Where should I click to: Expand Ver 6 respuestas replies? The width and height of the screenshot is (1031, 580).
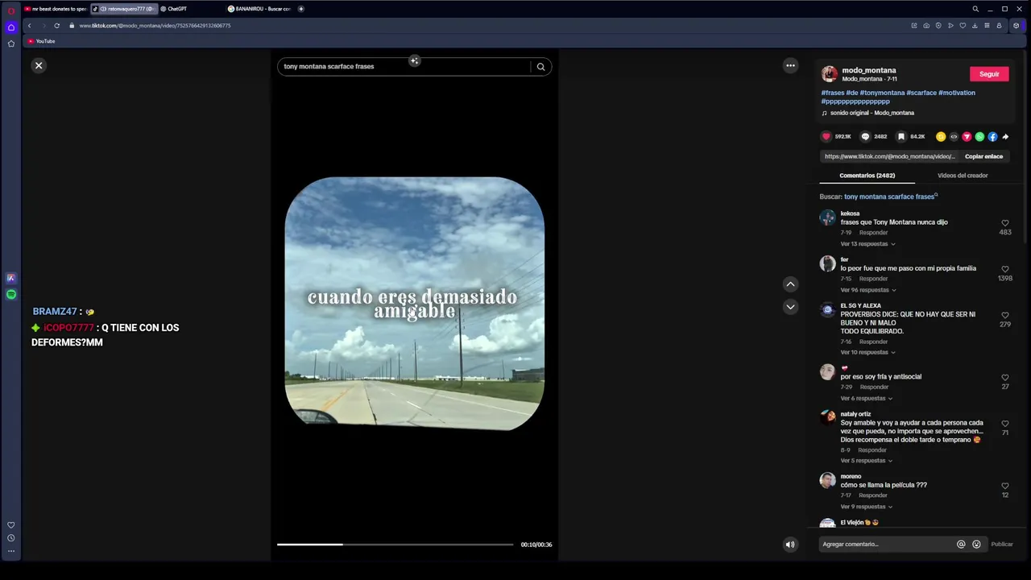(866, 398)
